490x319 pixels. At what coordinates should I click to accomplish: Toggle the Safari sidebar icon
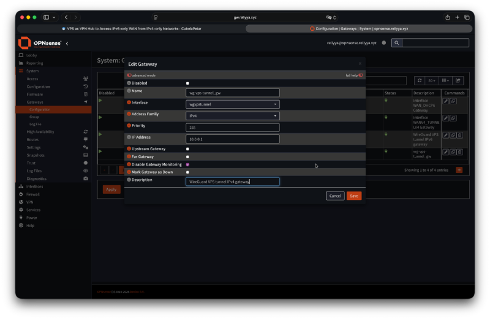click(x=47, y=17)
